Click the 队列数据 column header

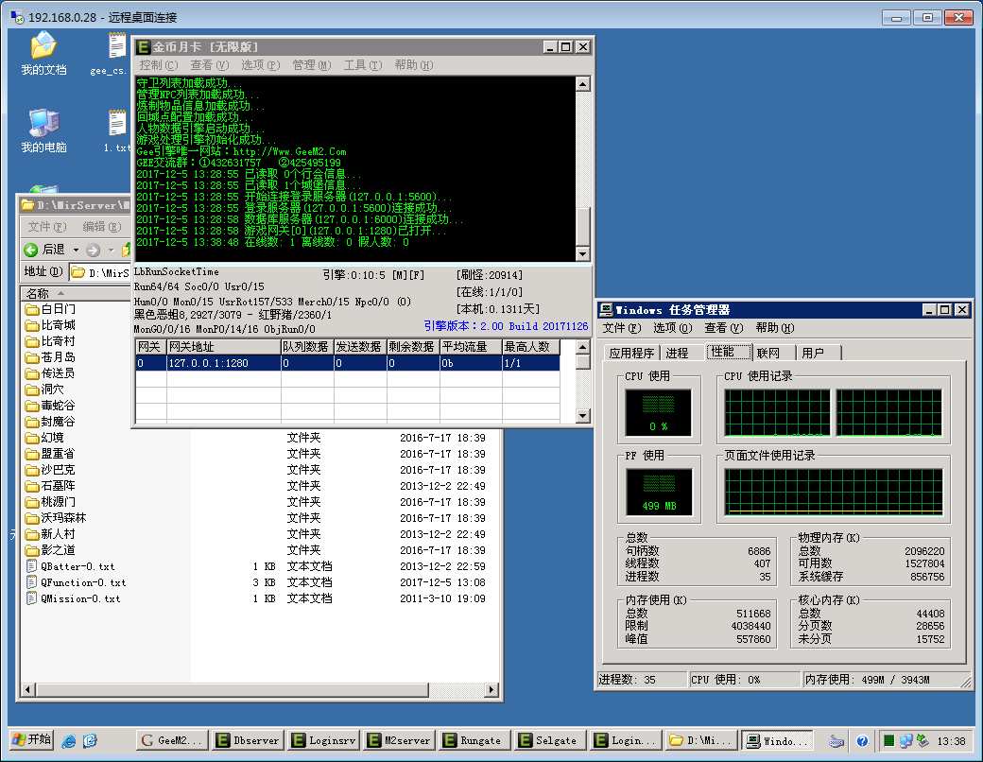306,347
